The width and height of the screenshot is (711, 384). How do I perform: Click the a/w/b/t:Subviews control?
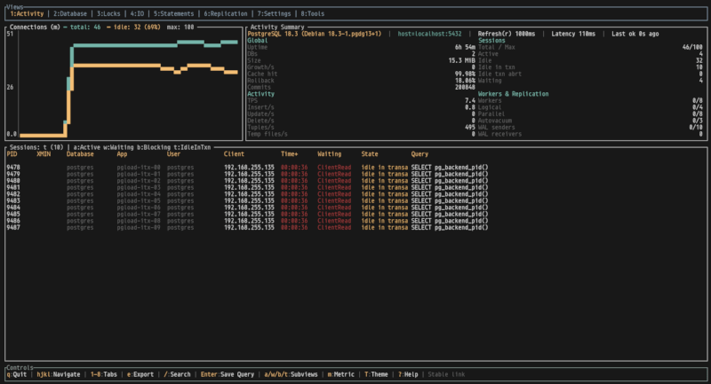pos(292,375)
